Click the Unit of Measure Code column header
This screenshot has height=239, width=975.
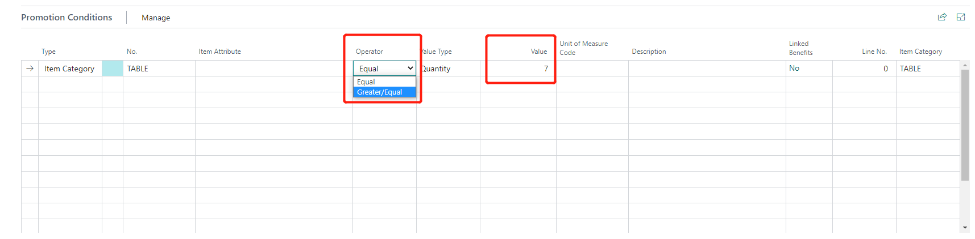tap(584, 48)
